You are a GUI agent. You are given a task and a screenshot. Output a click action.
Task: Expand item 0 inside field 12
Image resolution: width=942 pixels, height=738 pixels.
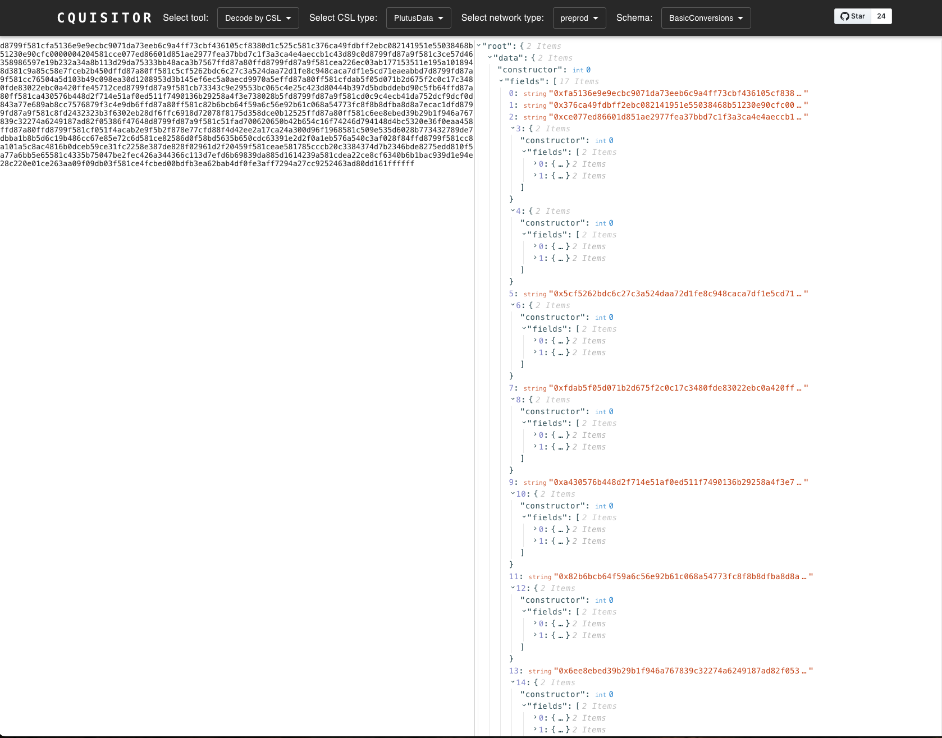tap(535, 624)
